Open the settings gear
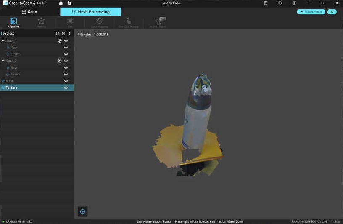This screenshot has width=343, height=224. point(294,3)
